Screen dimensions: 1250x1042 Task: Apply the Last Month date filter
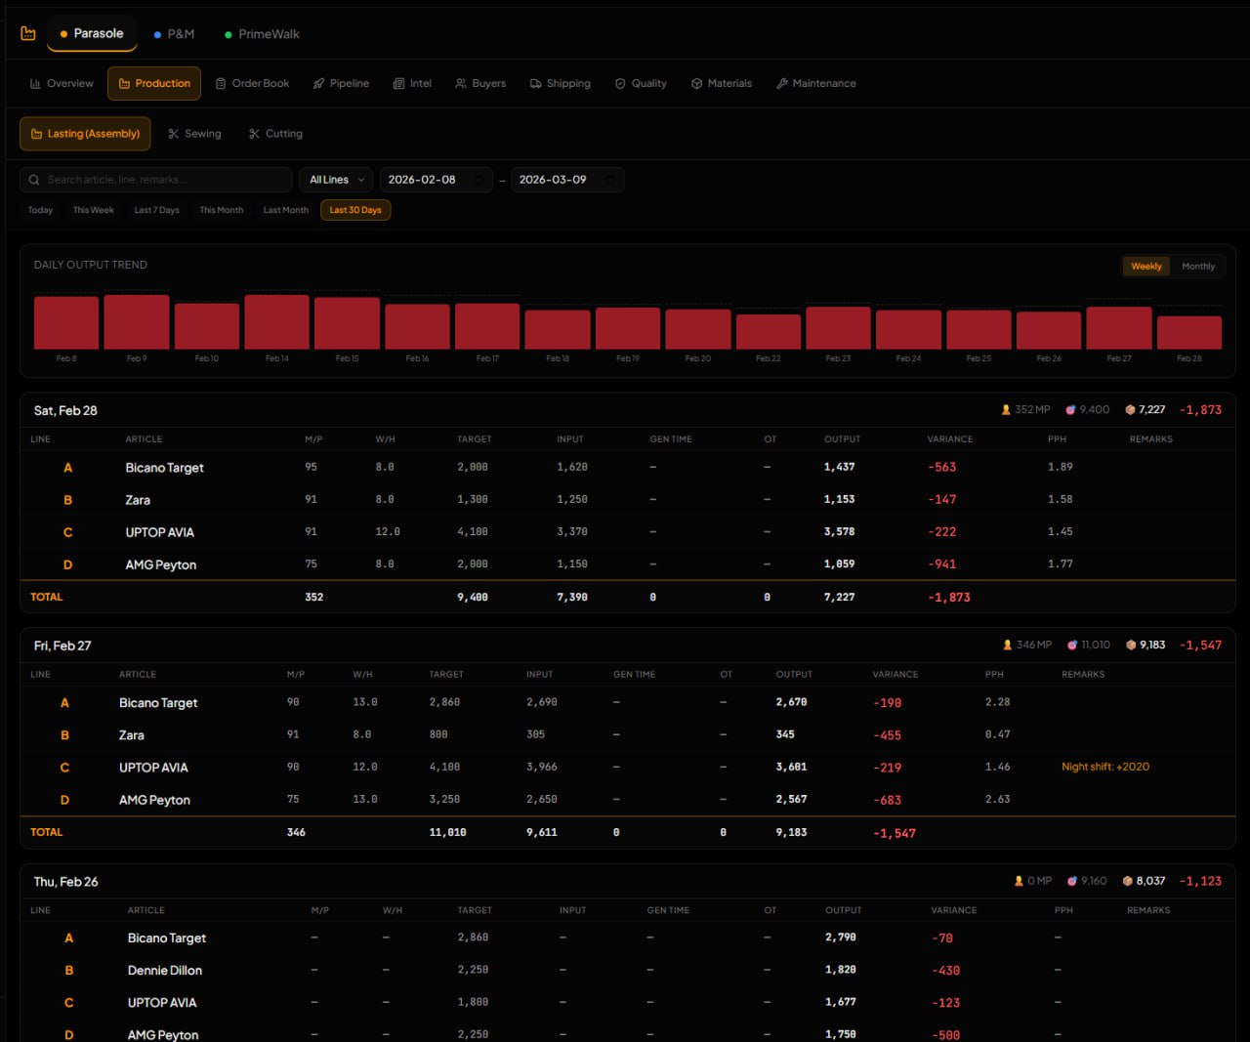(x=284, y=209)
